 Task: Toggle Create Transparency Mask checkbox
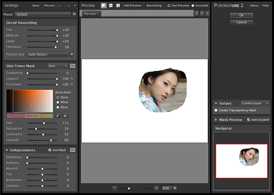tap(216, 110)
